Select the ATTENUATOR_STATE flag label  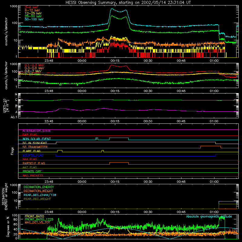tap(37, 131)
